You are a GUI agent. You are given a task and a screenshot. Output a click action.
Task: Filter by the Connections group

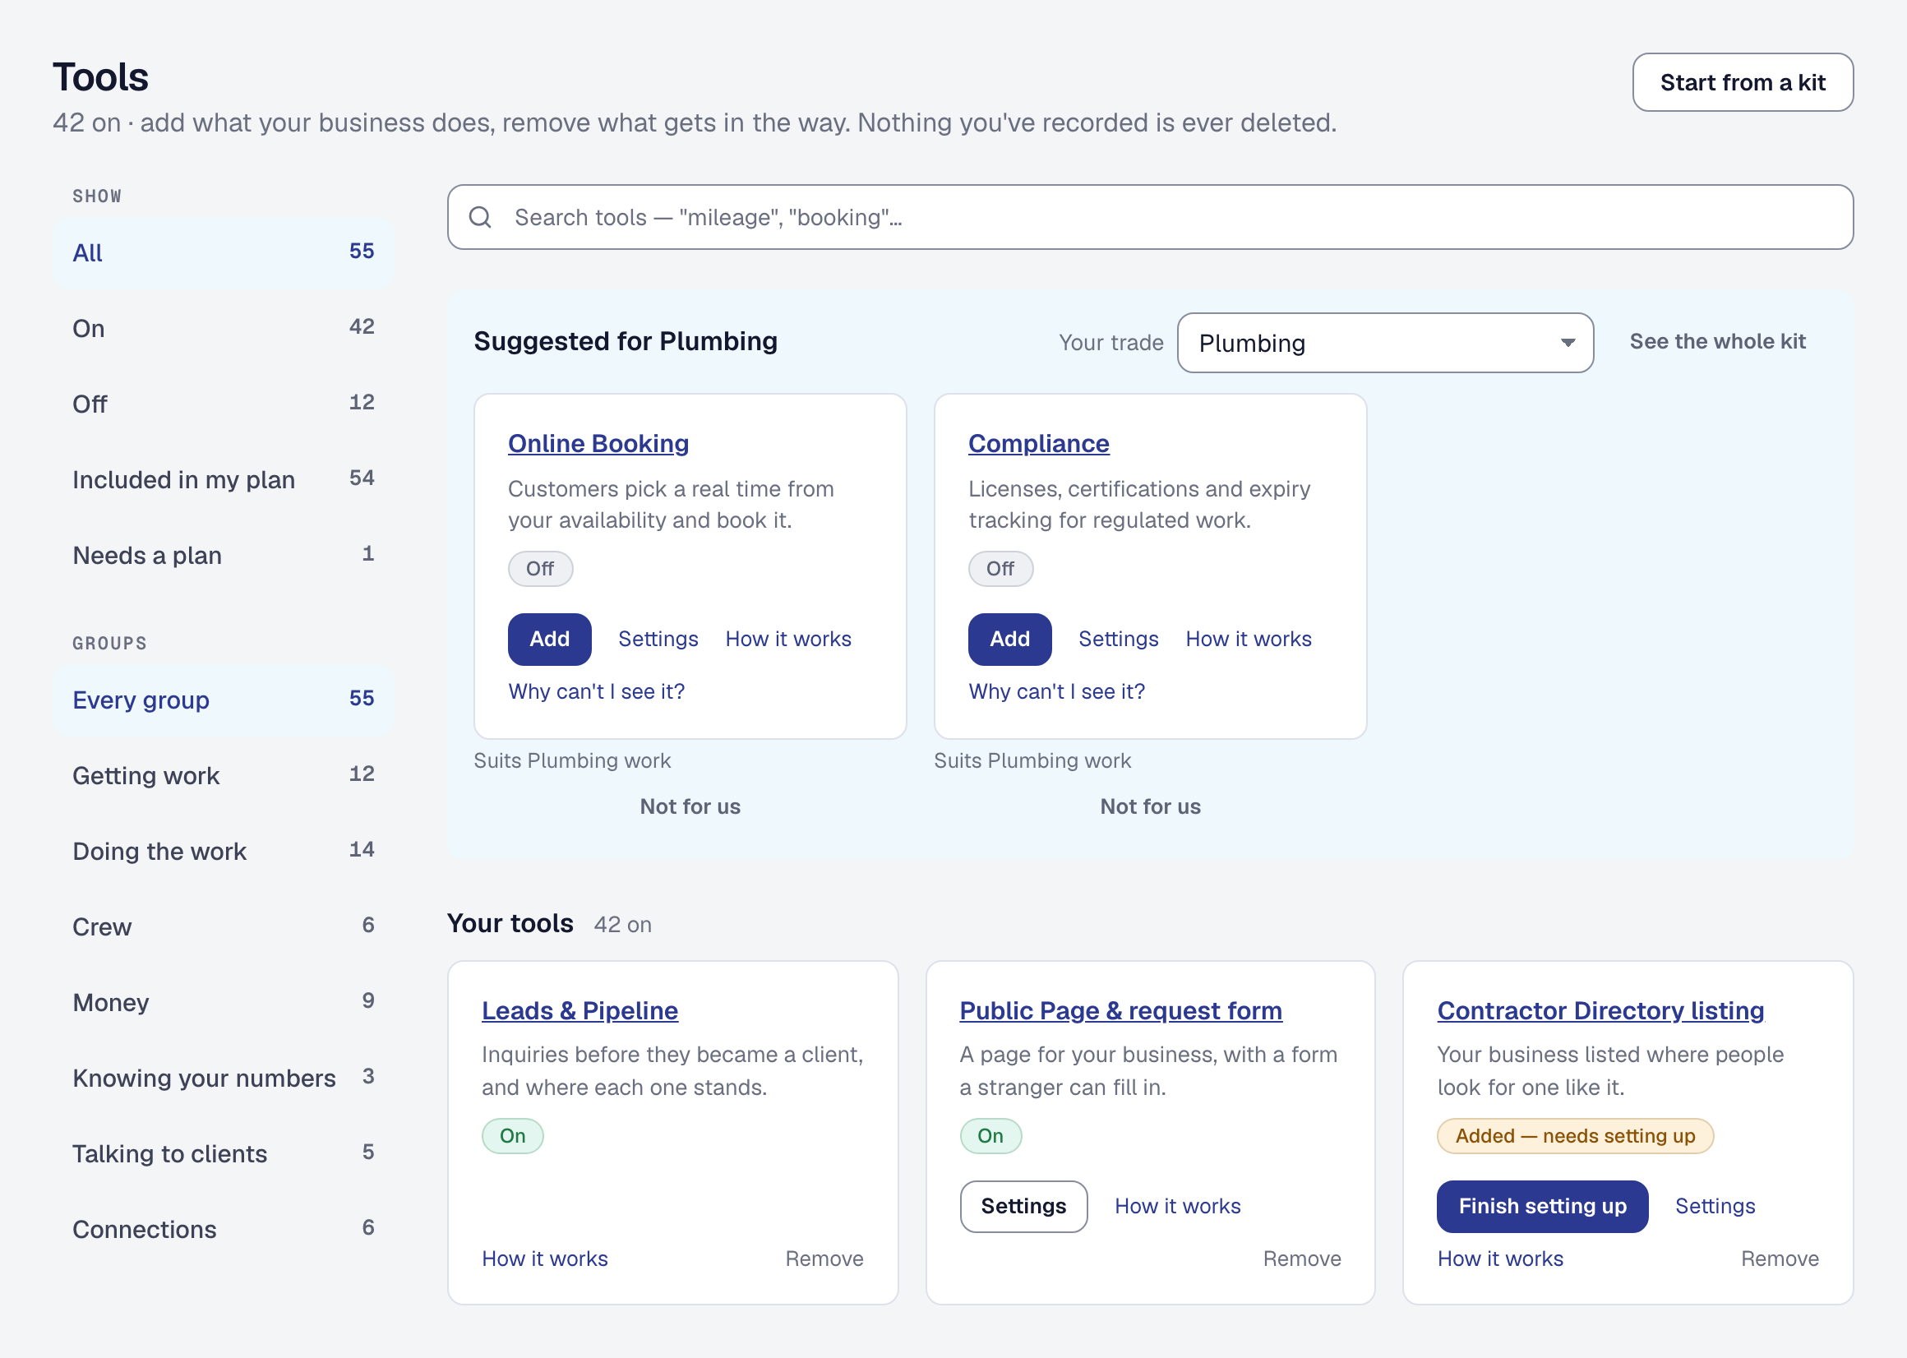(x=224, y=1229)
